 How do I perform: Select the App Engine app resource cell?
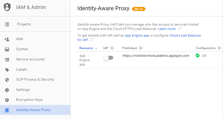point(85,60)
